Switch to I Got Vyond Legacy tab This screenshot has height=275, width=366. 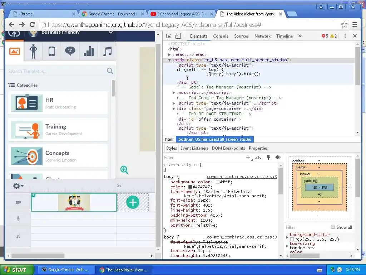click(181, 14)
